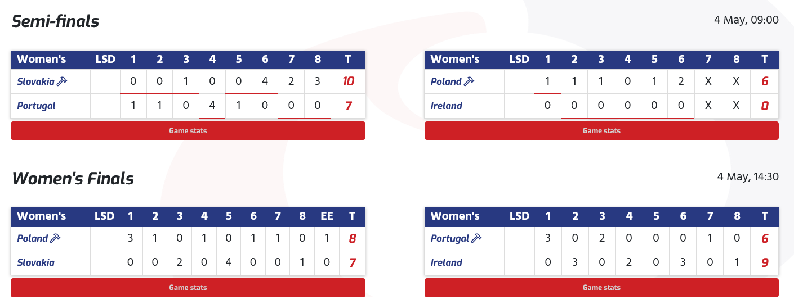794x308 pixels.
Task: Open Game stats for Portugal vs Ireland final
Action: tap(601, 288)
